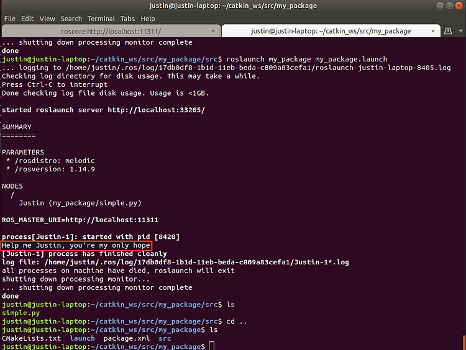Minimize the terminal window
Screen dimensions: 466x350
(x=440, y=6)
